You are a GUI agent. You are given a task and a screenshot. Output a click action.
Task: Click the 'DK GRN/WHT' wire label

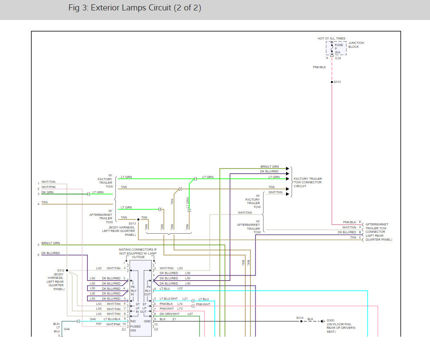[170, 314]
